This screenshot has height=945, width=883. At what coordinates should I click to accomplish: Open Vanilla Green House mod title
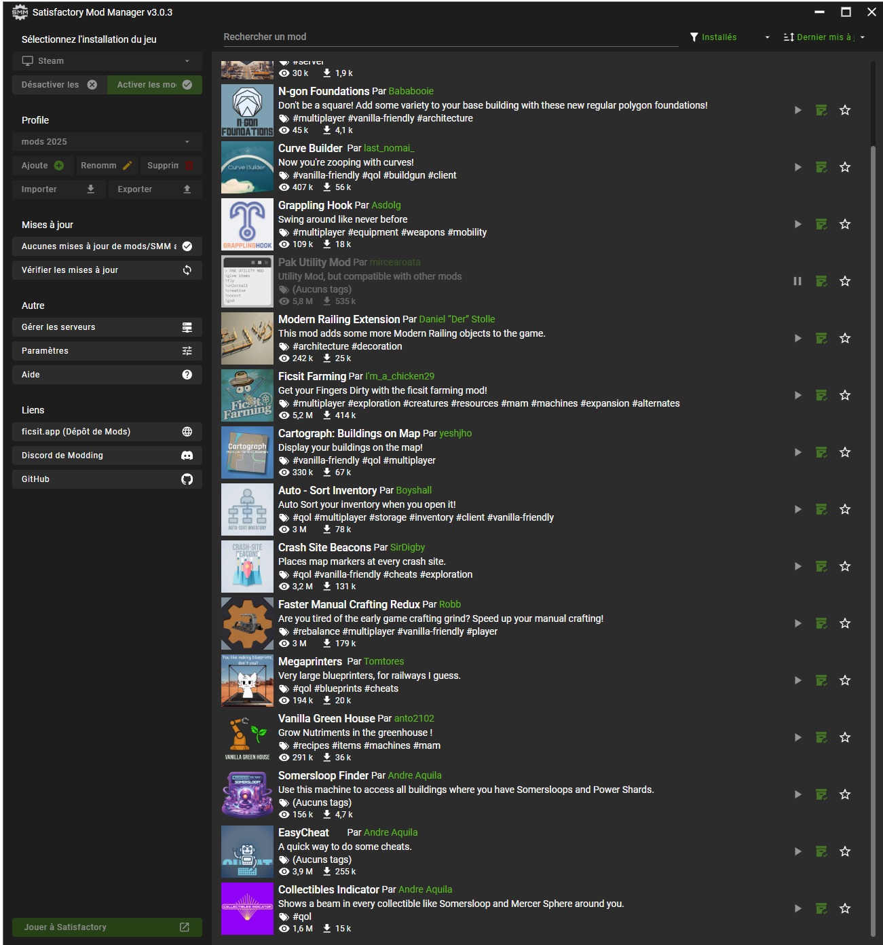pyautogui.click(x=326, y=718)
